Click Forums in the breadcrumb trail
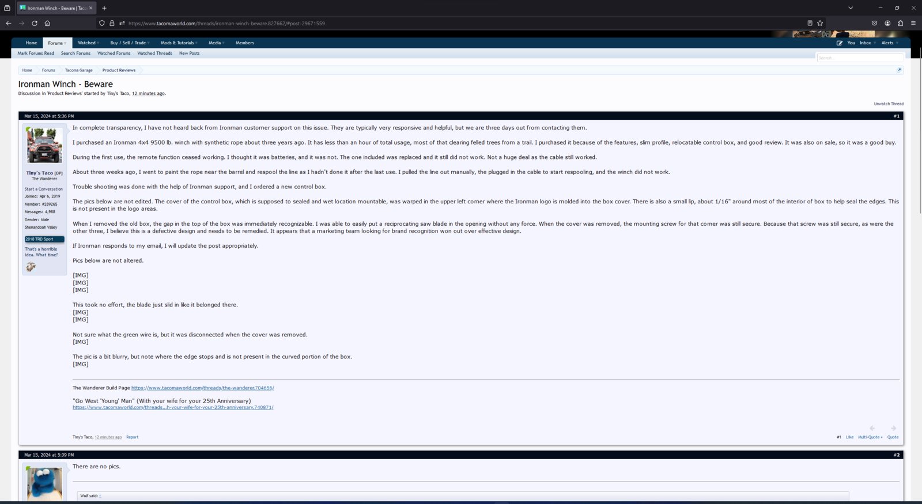Viewport: 922px width, 504px height. (48, 70)
